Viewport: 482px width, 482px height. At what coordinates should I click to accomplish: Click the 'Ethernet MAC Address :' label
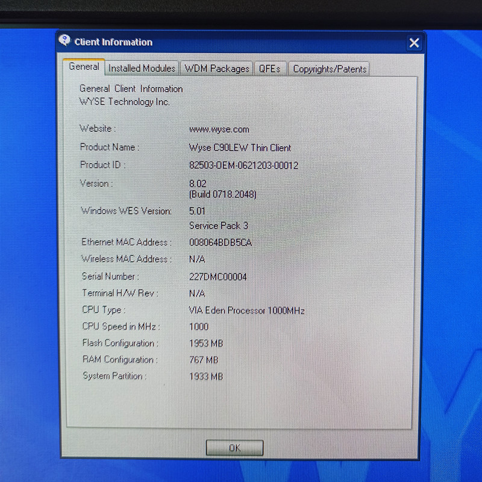click(127, 242)
